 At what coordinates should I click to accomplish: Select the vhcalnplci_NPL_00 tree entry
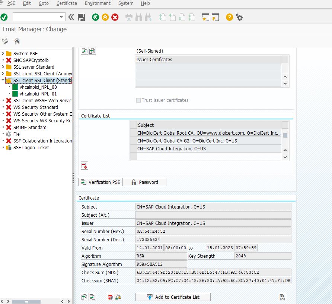coord(38,87)
